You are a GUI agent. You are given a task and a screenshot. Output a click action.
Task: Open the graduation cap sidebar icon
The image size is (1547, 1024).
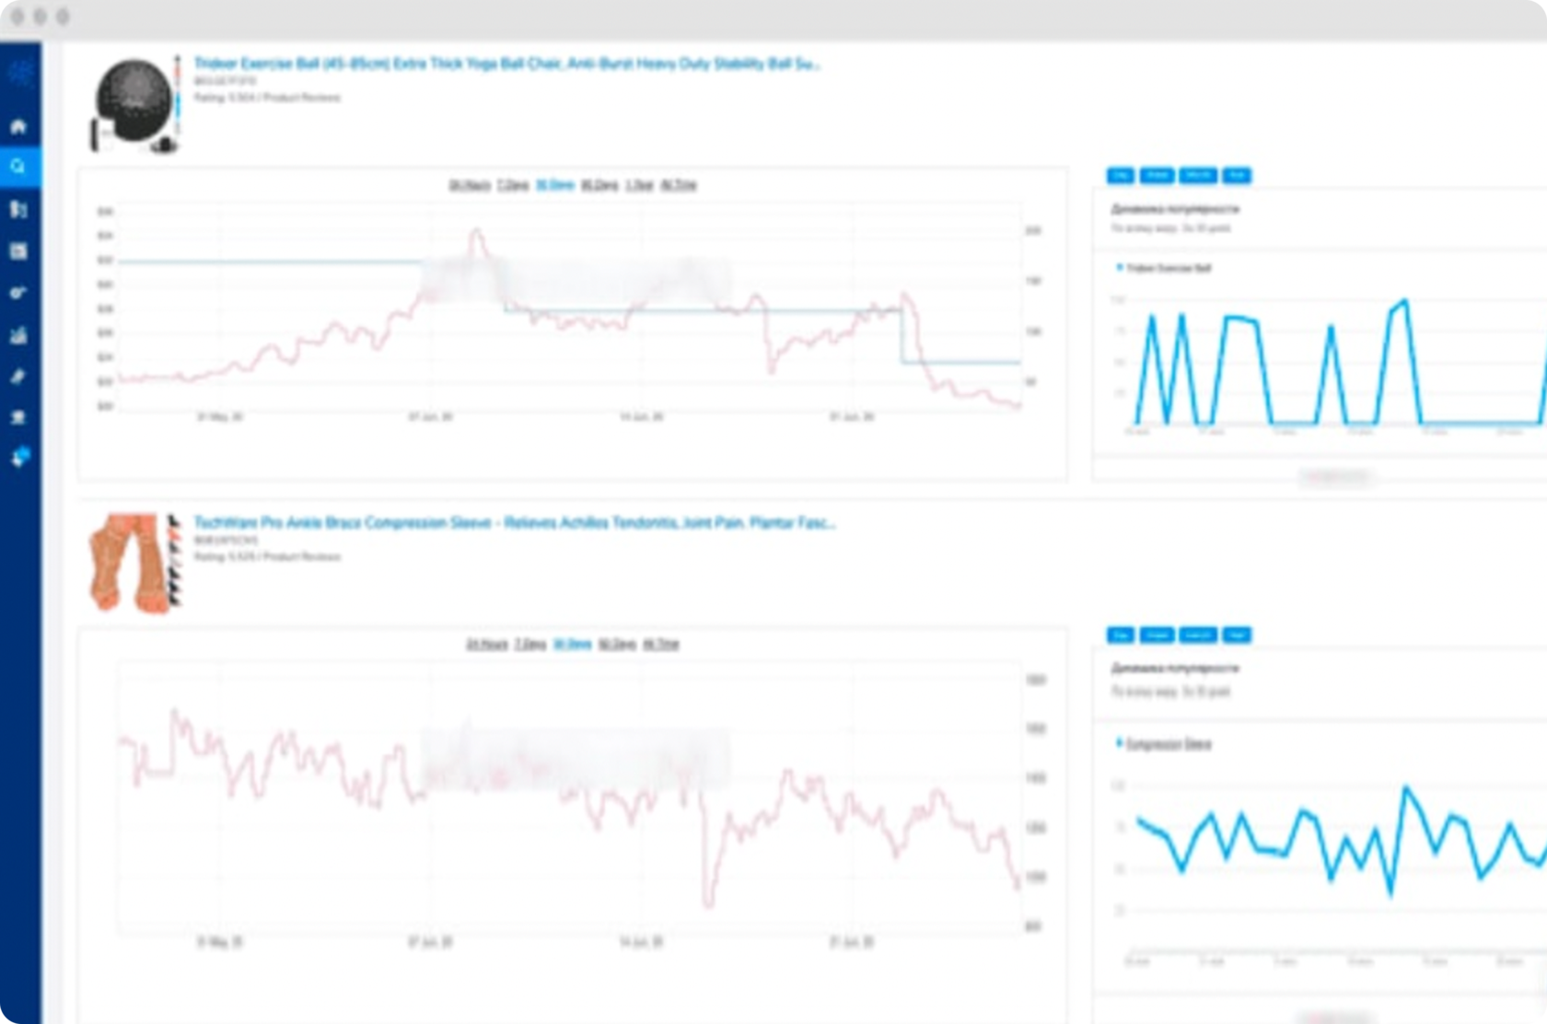(18, 417)
